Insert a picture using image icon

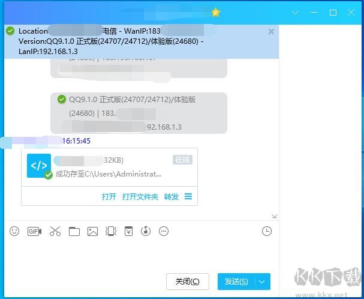(92, 231)
